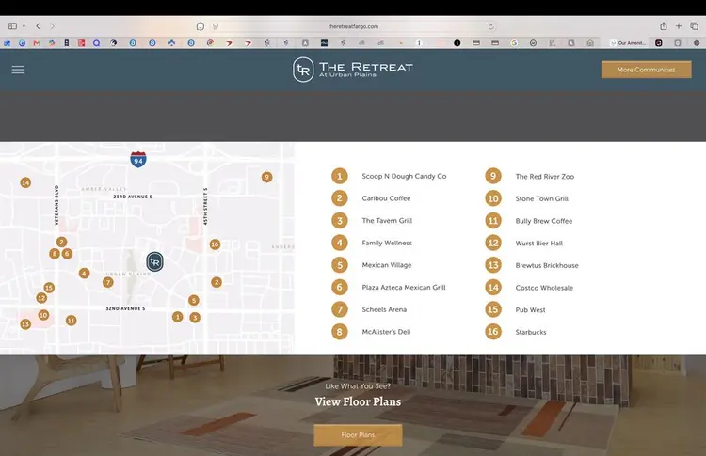Select The Retreat location pin on map

pyautogui.click(x=154, y=261)
